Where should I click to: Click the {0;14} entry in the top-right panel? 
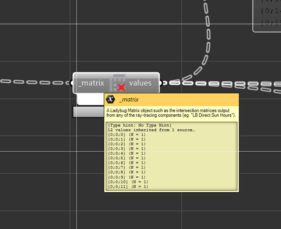270,11
